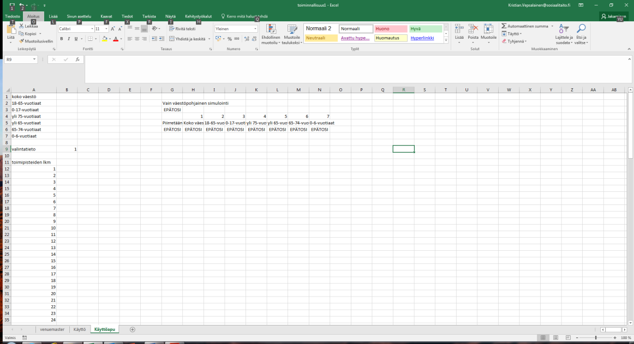
Task: Open the font size dropdown showing 11
Action: (106, 29)
